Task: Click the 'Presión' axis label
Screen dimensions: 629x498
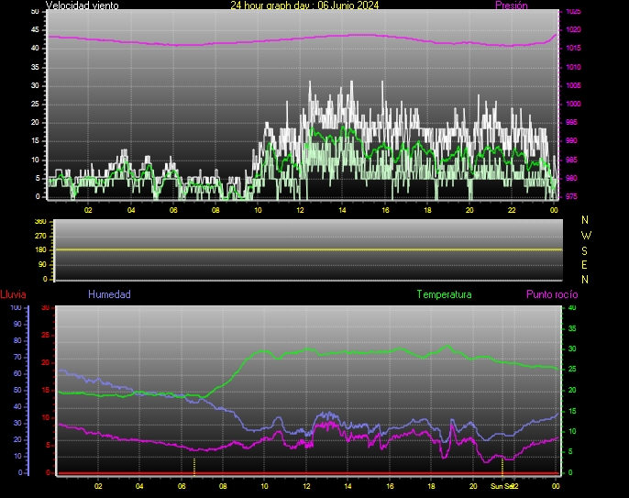Action: (512, 6)
